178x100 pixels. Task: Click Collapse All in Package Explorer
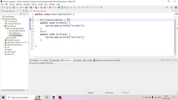pyautogui.click(x=21, y=14)
